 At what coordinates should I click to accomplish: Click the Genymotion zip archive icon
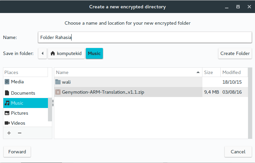coord(58,92)
